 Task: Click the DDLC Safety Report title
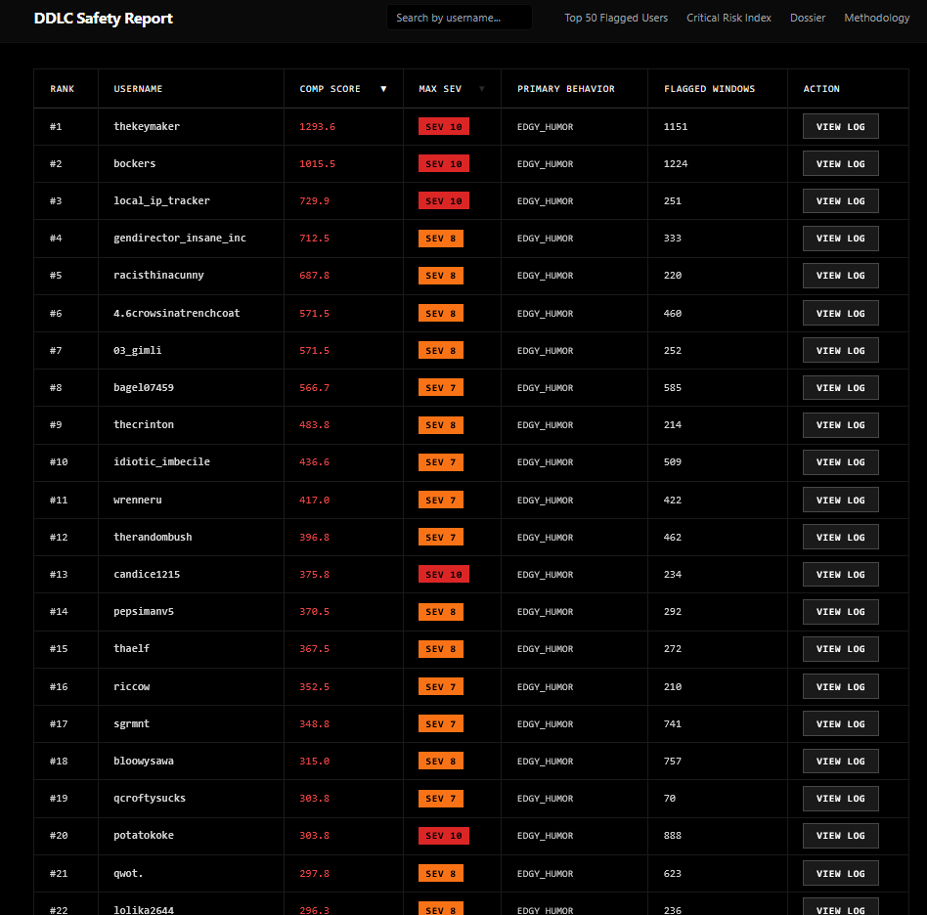pos(104,18)
